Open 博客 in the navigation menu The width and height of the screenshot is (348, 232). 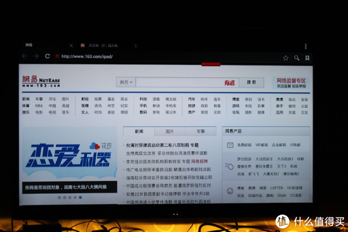tap(235, 99)
